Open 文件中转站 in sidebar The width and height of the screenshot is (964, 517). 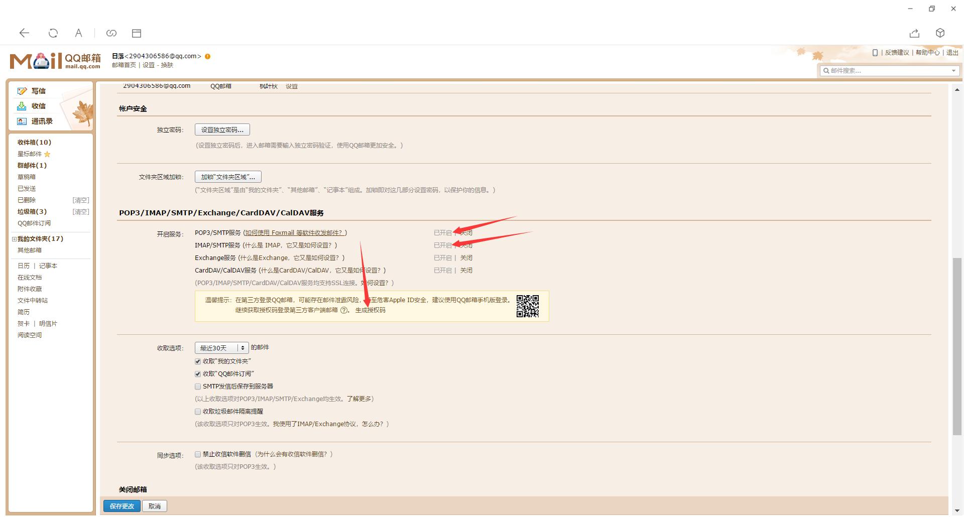click(33, 301)
